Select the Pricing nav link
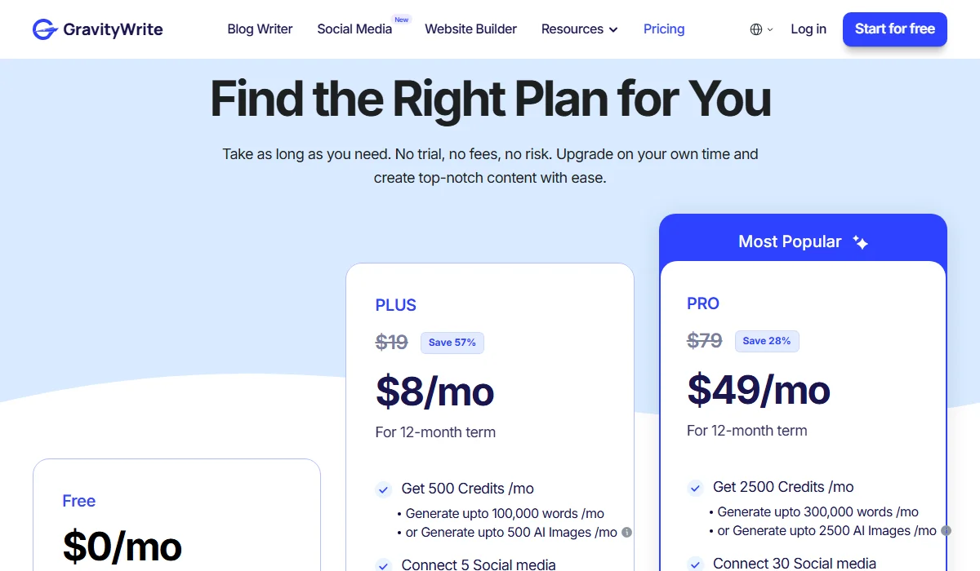 click(664, 29)
